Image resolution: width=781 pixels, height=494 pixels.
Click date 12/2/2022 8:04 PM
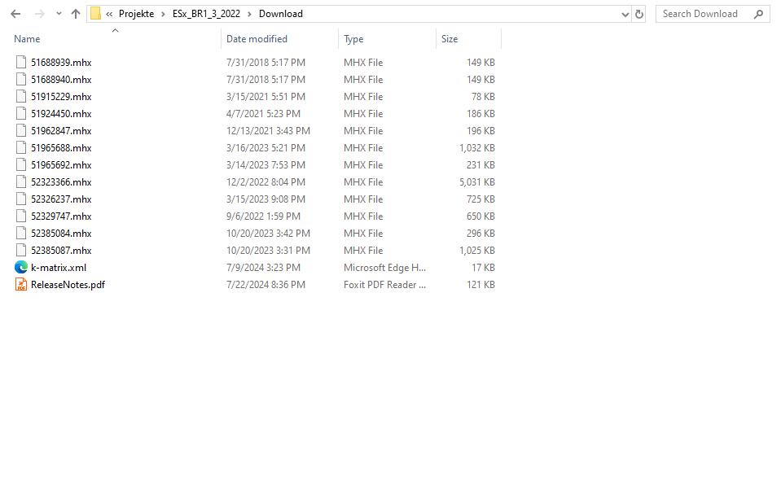[x=265, y=181]
